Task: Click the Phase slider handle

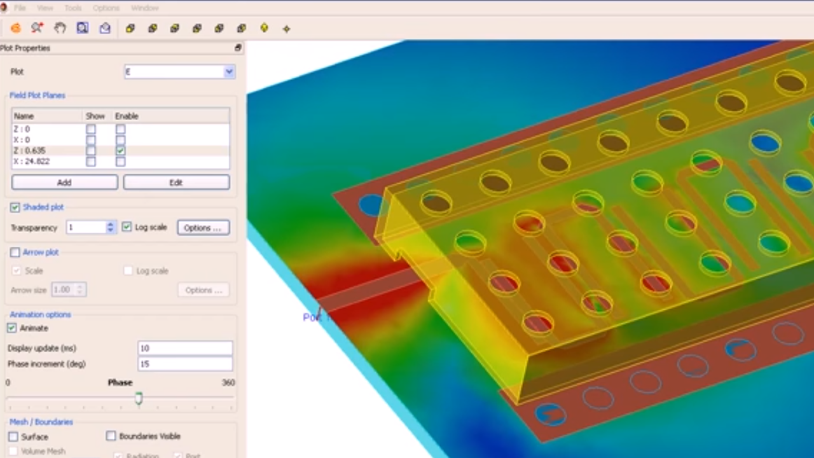Action: pyautogui.click(x=139, y=399)
